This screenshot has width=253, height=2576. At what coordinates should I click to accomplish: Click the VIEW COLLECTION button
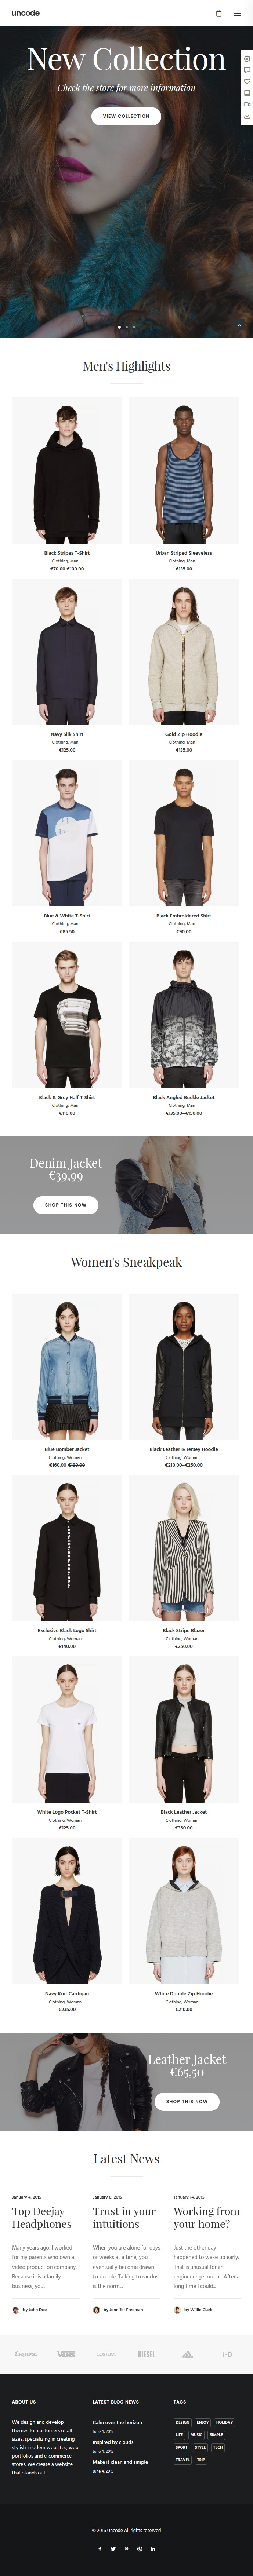pyautogui.click(x=126, y=116)
